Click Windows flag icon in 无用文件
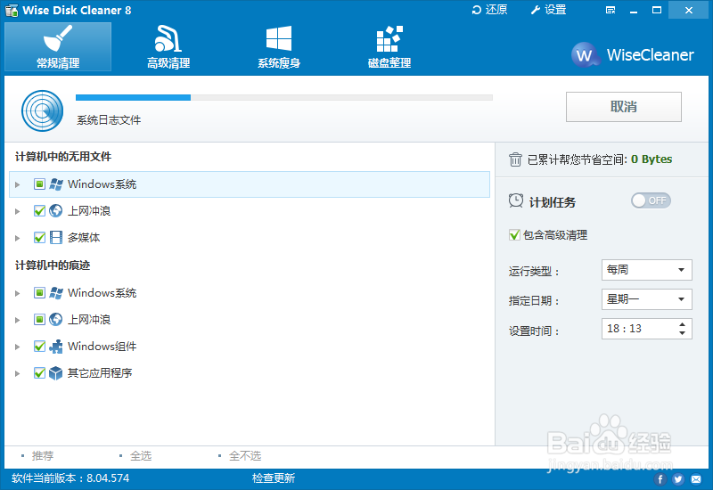 pyautogui.click(x=56, y=184)
